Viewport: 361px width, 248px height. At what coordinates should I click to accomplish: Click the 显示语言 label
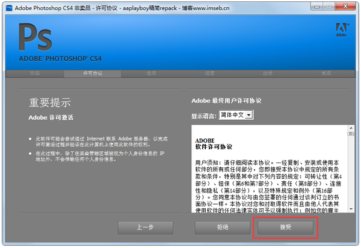click(204, 116)
